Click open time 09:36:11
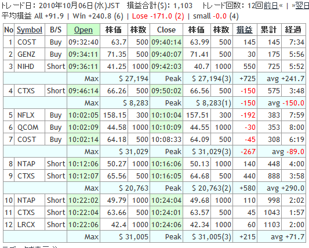The width and height of the screenshot is (309, 248). [x=83, y=67]
